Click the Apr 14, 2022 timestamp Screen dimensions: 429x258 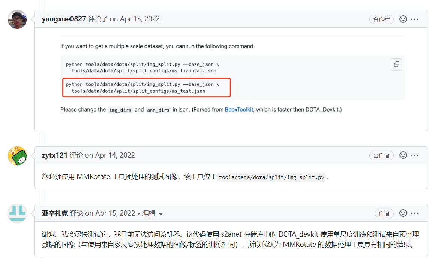coord(114,155)
